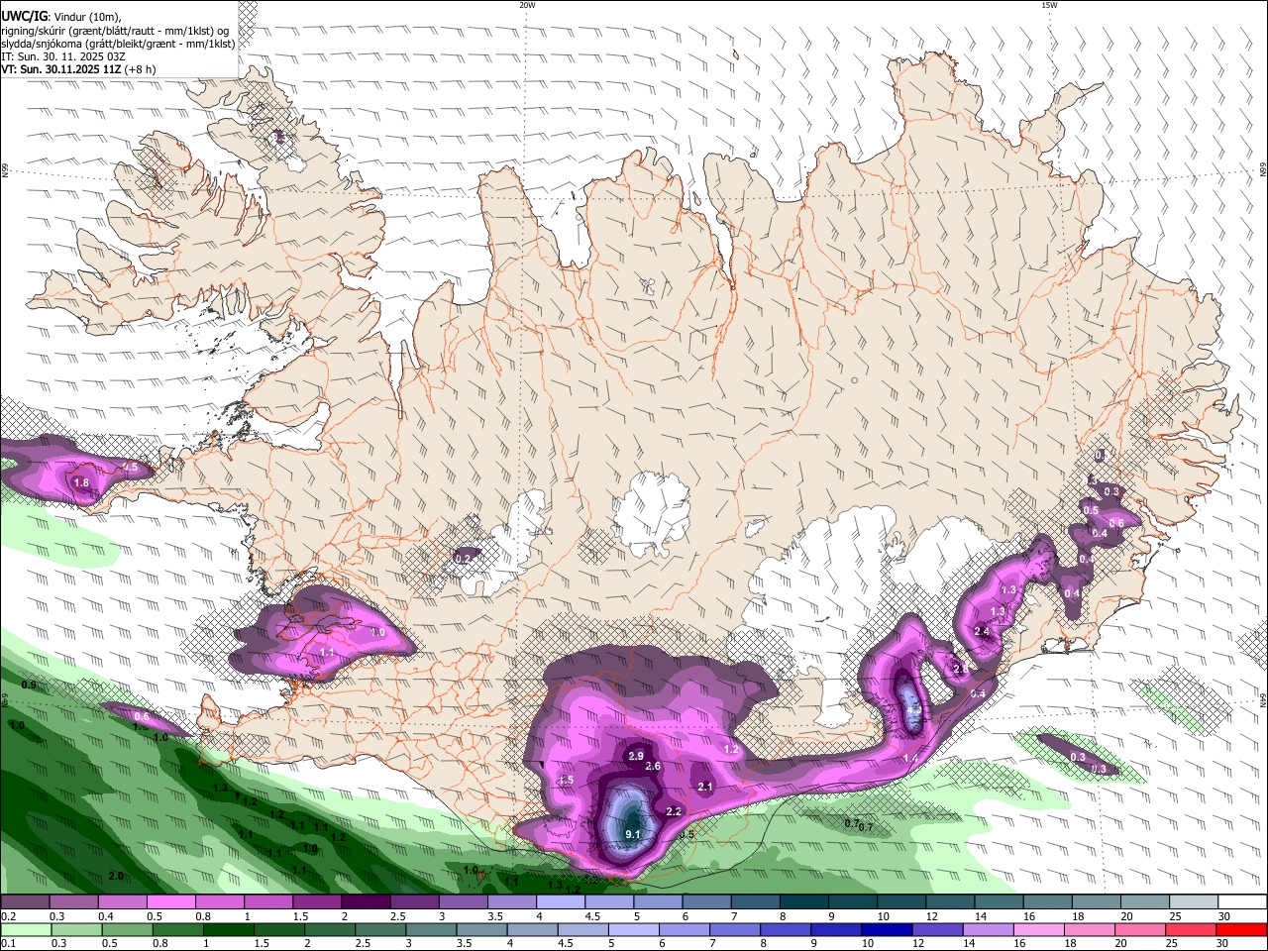Screen dimensions: 1268x951
Task: Click the pale grey 25–30 snow legend swatch
Action: click(x=1195, y=901)
